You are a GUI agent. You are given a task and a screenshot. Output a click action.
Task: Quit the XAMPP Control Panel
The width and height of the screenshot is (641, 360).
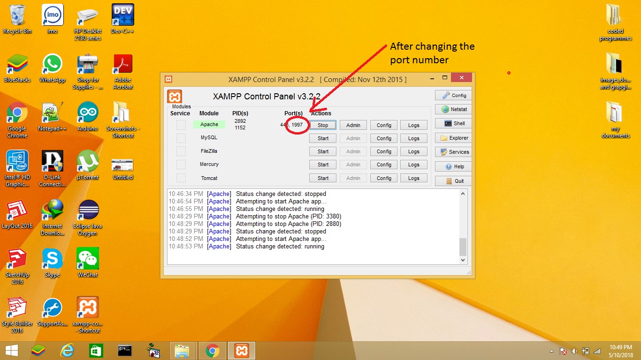453,181
